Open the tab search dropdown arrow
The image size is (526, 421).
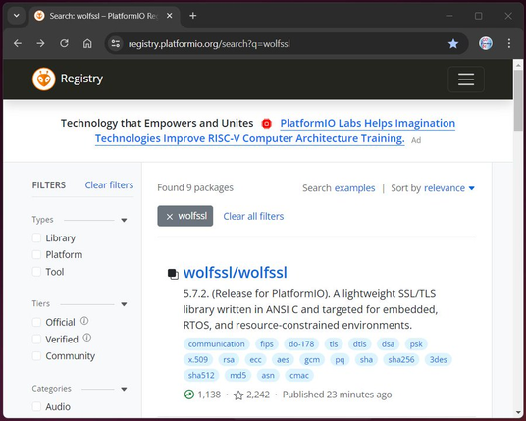(x=16, y=16)
